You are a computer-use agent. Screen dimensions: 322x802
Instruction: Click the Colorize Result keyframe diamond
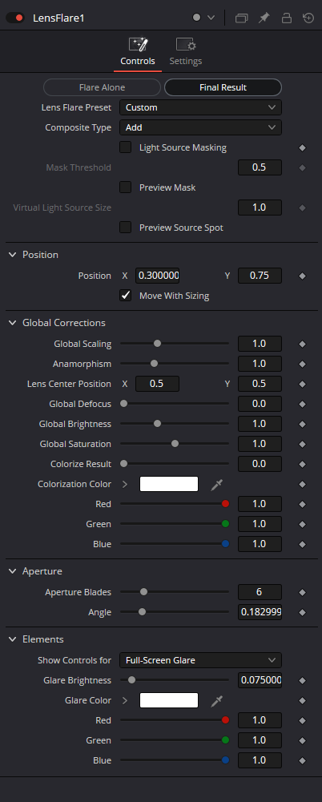pyautogui.click(x=302, y=464)
